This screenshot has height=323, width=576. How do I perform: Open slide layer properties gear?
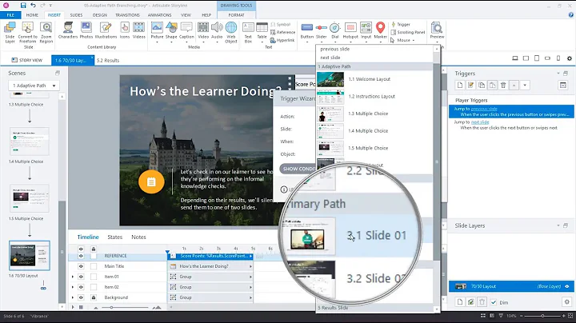tap(567, 301)
